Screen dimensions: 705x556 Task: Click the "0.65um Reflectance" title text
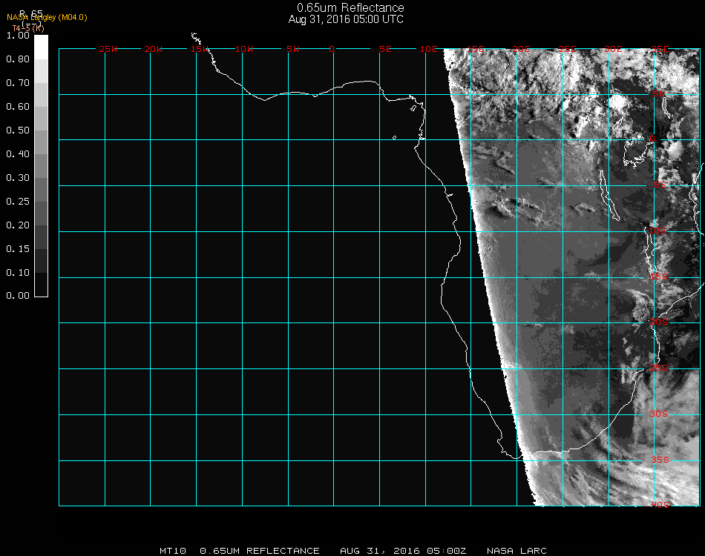click(x=350, y=8)
